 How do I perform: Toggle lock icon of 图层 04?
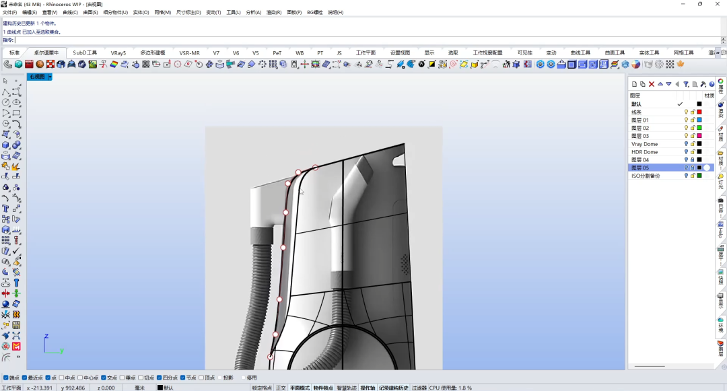coord(693,159)
